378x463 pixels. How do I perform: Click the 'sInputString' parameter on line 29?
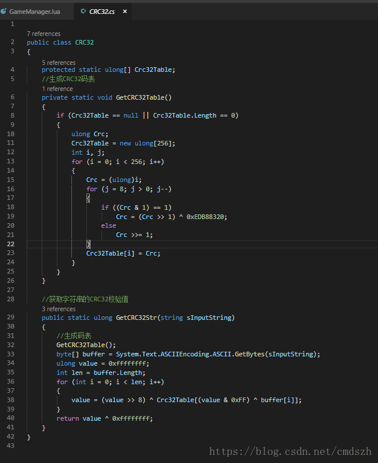[209, 318]
